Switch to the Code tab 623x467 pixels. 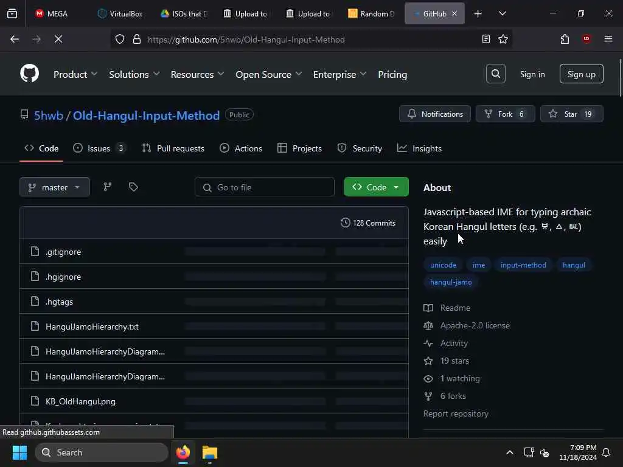[x=41, y=148]
